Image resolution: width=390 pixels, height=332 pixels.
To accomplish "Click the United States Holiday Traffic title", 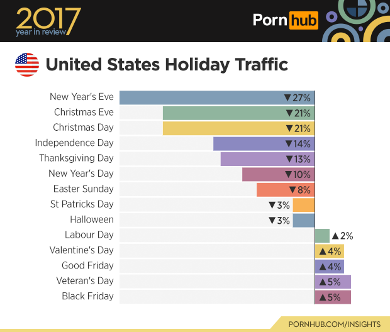I will (167, 64).
